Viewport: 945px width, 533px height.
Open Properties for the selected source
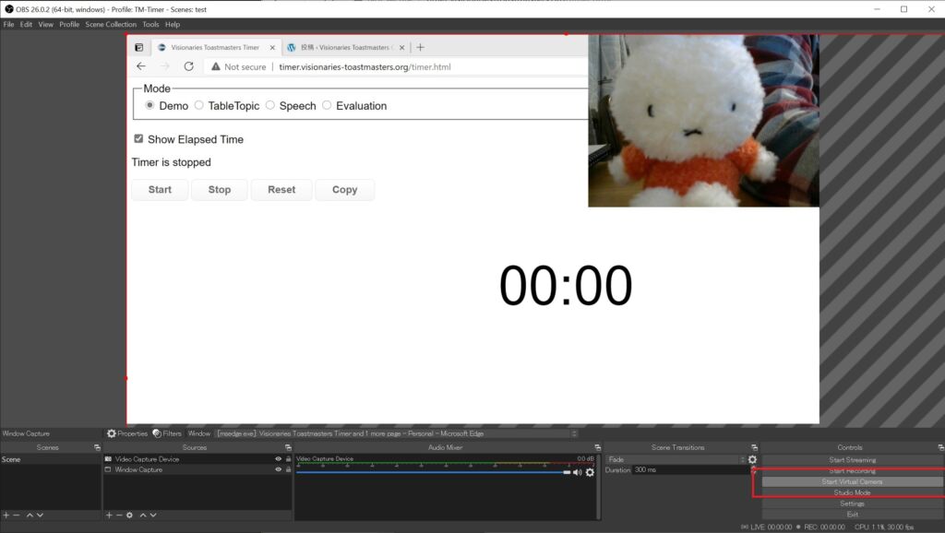(x=127, y=433)
